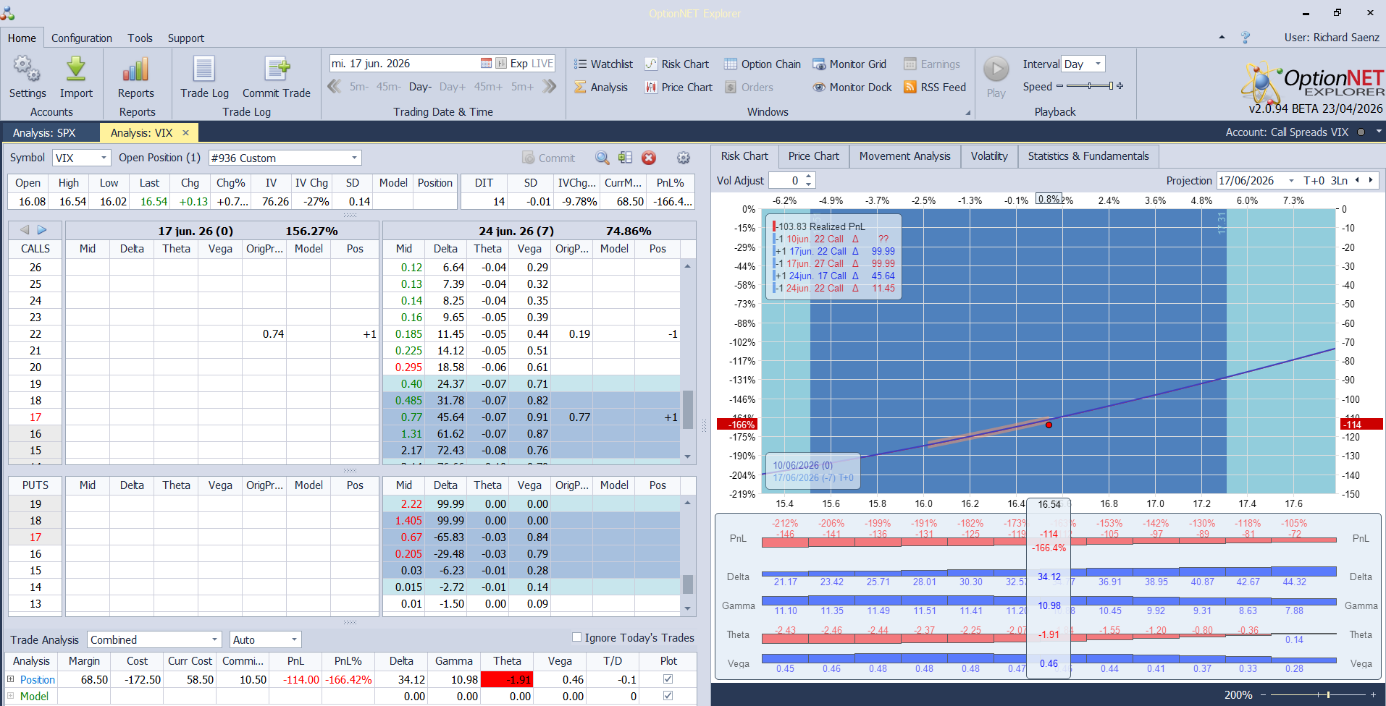This screenshot has width=1386, height=706.
Task: Switch to the Movement Analysis tab
Action: click(905, 156)
